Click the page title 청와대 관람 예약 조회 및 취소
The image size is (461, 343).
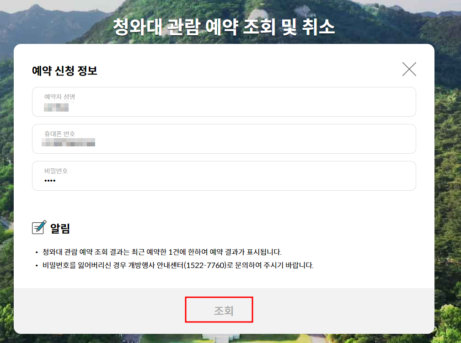click(x=224, y=27)
